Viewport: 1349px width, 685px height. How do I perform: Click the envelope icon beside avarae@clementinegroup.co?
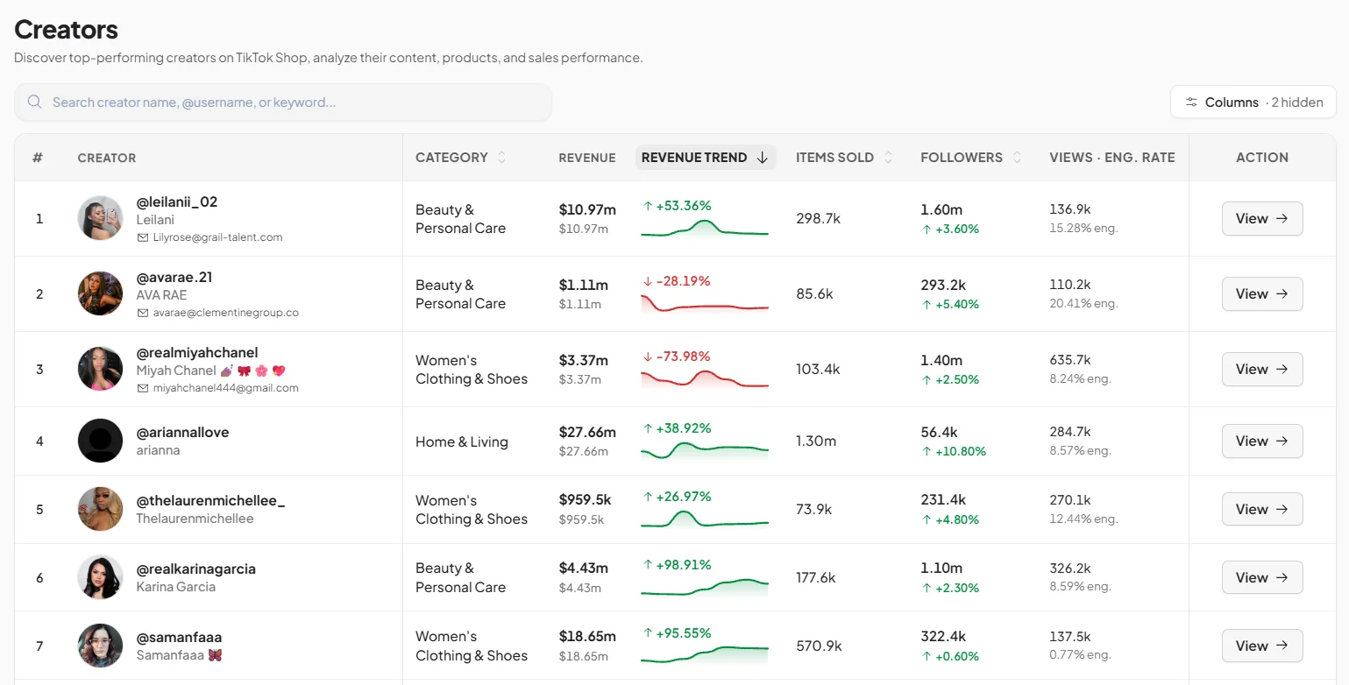pos(143,313)
